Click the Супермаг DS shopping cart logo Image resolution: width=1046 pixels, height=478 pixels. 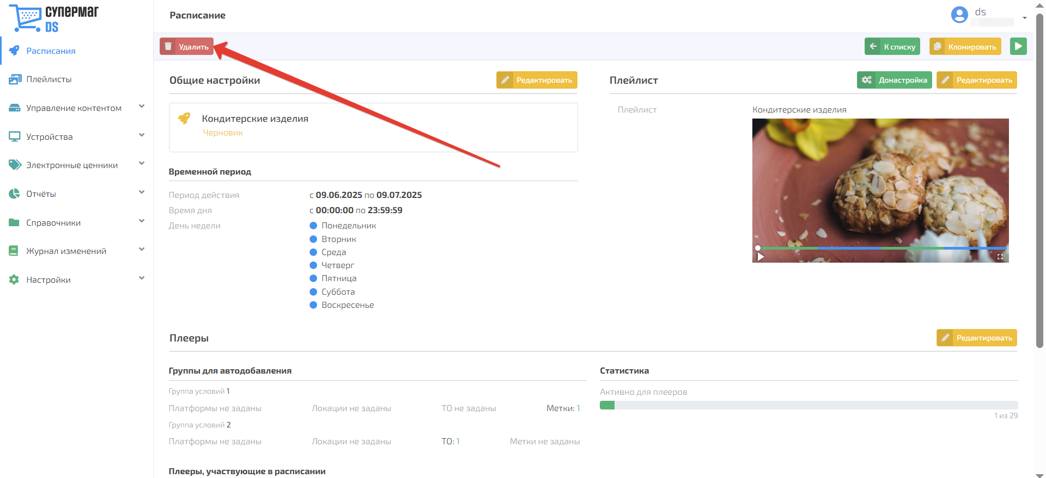(53, 18)
